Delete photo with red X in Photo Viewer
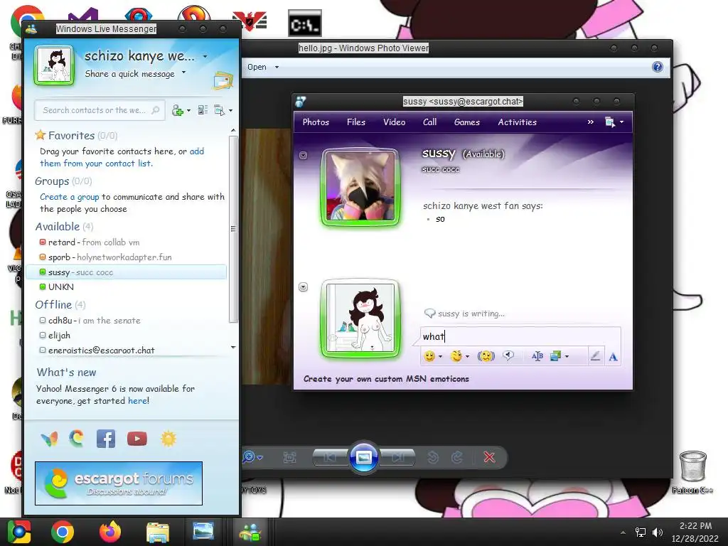728x546 pixels. [489, 457]
